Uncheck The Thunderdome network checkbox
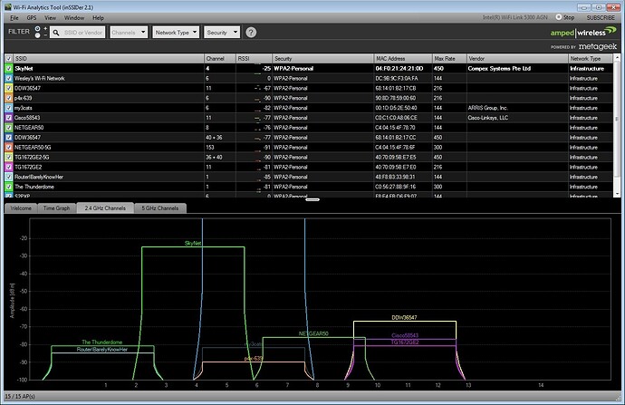 pos(9,187)
